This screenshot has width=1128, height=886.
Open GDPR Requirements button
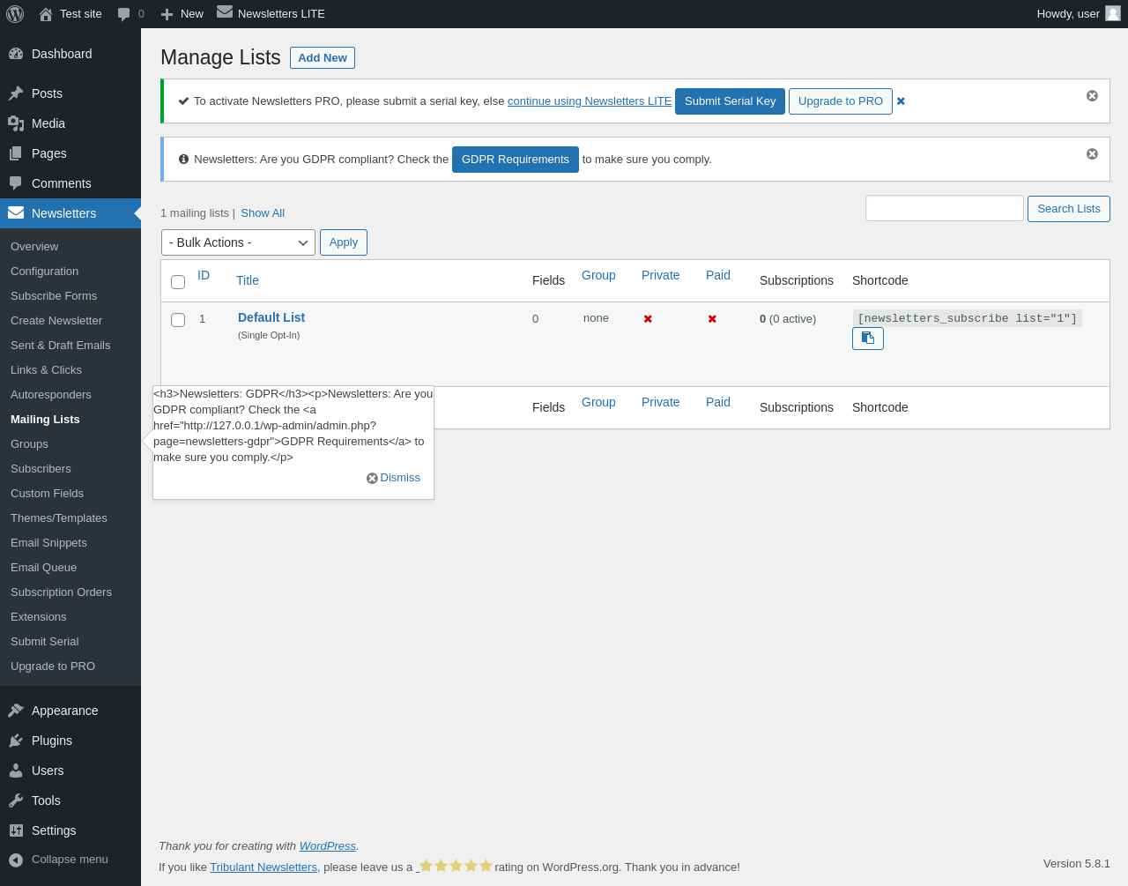[x=516, y=160]
